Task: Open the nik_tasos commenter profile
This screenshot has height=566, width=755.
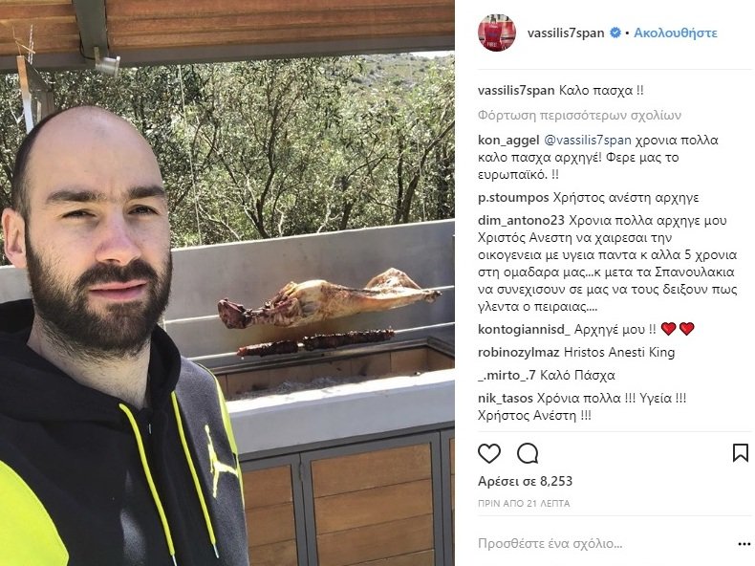Action: 506,398
